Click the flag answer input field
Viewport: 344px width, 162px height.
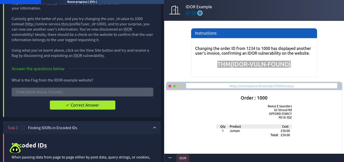(x=83, y=92)
